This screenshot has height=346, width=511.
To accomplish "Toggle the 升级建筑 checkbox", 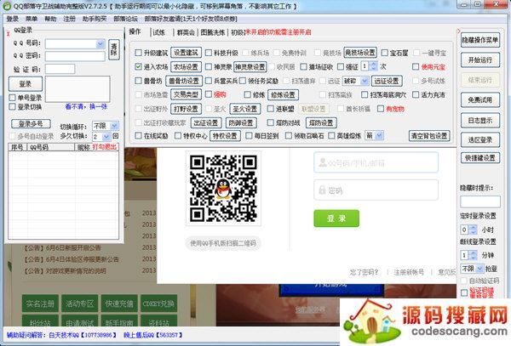I will [x=138, y=53].
